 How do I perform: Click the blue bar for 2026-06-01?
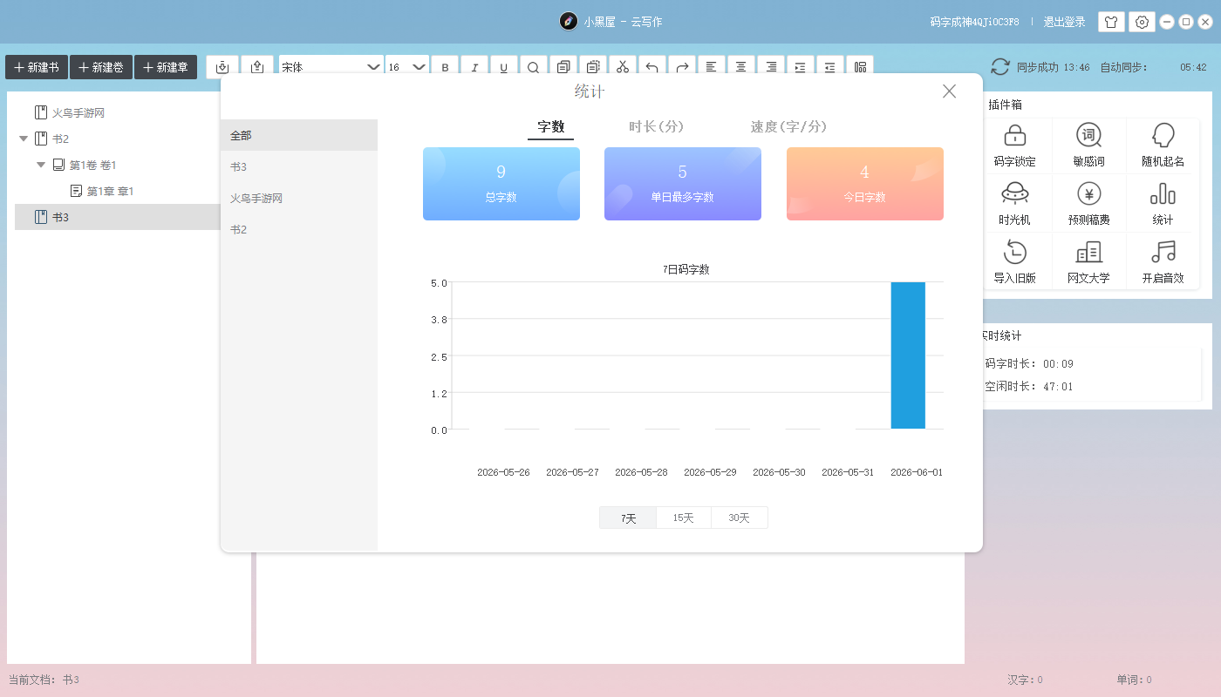(x=908, y=355)
